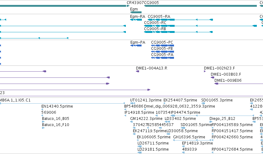Viewport: 263px width, 154px height.
Task: Click the CR43907 gene label
Action: (x=135, y=3)
